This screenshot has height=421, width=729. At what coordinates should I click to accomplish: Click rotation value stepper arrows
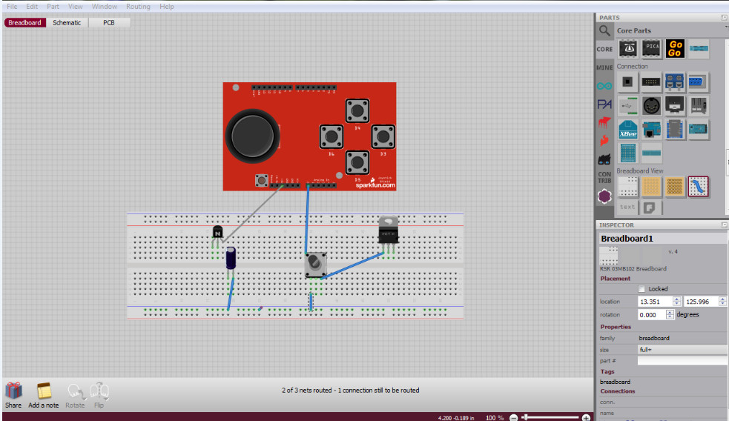670,314
